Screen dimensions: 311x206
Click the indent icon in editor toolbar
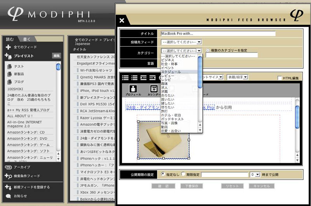coord(143,78)
